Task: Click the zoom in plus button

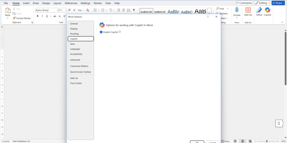Action: click(278, 141)
